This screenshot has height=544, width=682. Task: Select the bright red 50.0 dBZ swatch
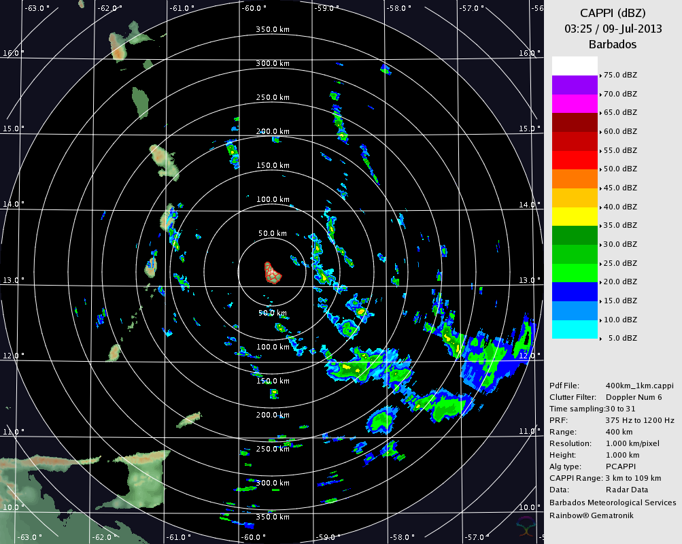point(575,160)
